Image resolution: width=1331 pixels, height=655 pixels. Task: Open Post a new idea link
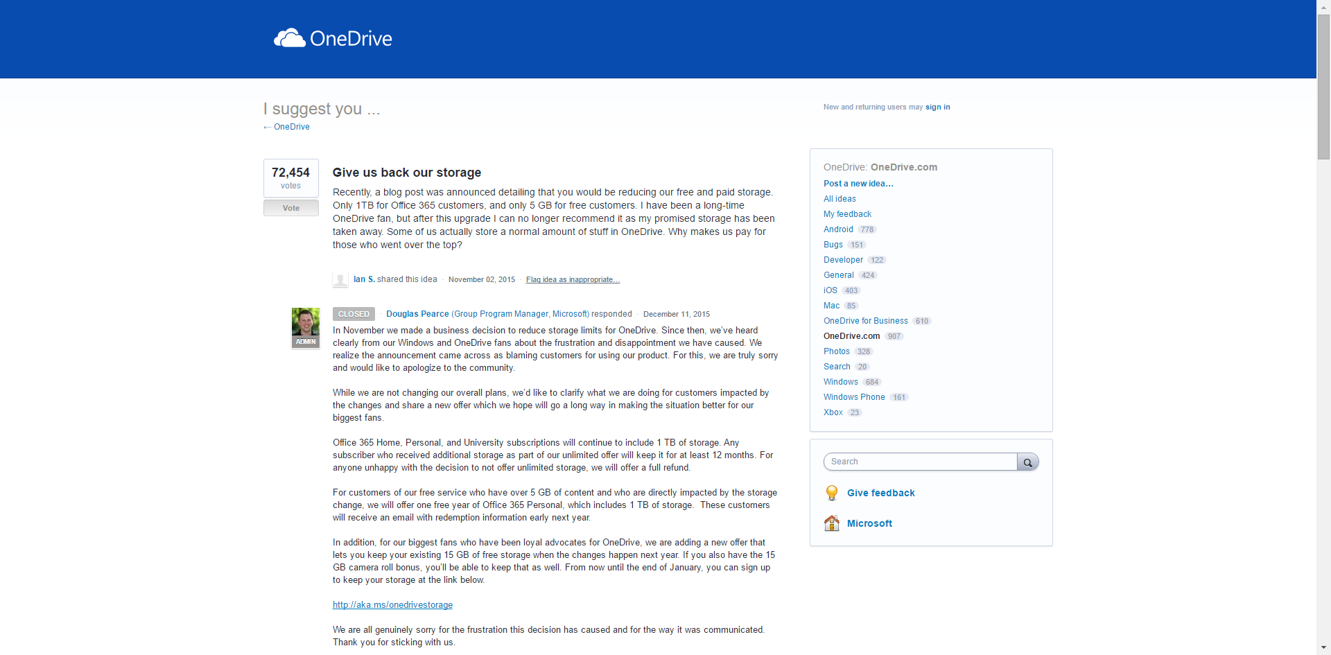click(858, 184)
